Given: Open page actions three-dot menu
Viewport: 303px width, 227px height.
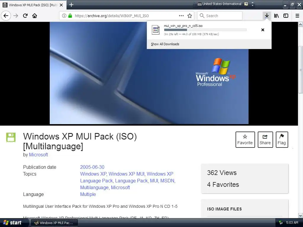Looking at the screenshot, I should pos(181,16).
